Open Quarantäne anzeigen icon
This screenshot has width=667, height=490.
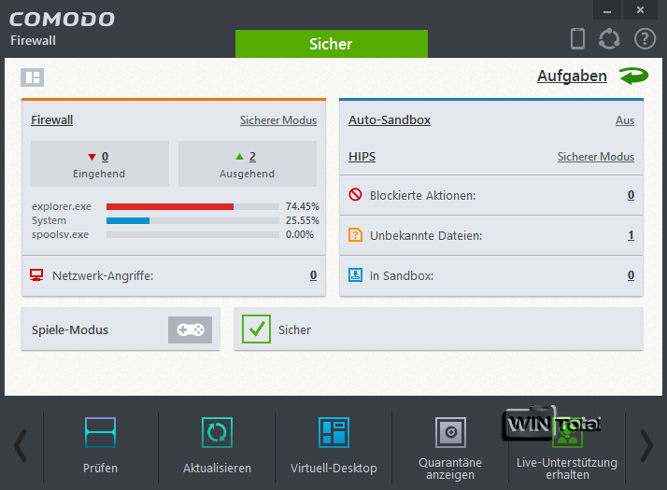450,433
